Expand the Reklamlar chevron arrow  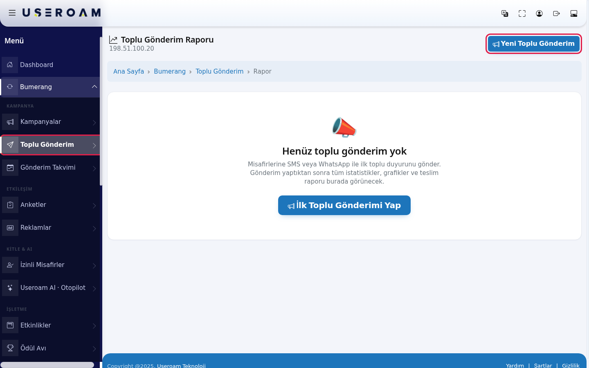point(94,228)
